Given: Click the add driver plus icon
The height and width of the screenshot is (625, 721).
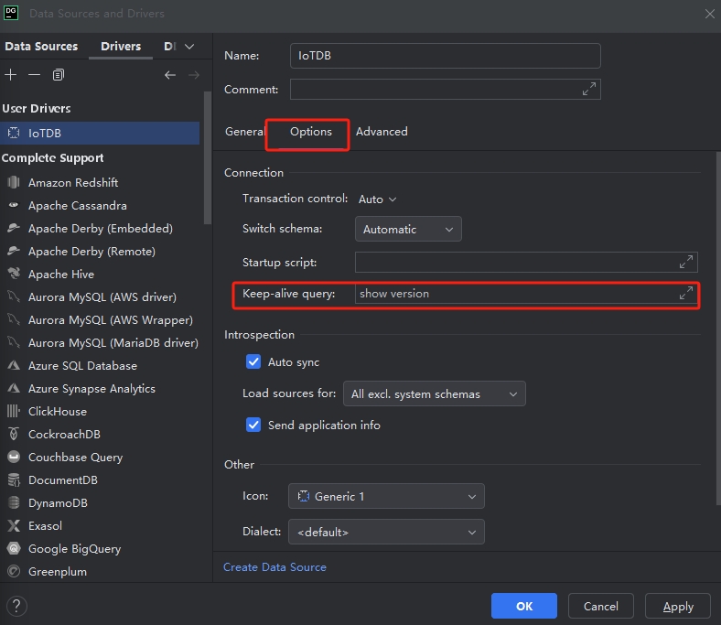Looking at the screenshot, I should [11, 75].
